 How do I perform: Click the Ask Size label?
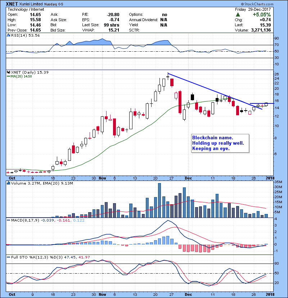59,20
